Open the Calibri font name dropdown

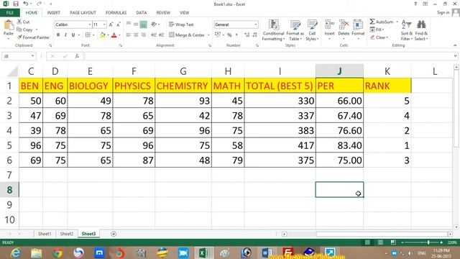pos(89,24)
